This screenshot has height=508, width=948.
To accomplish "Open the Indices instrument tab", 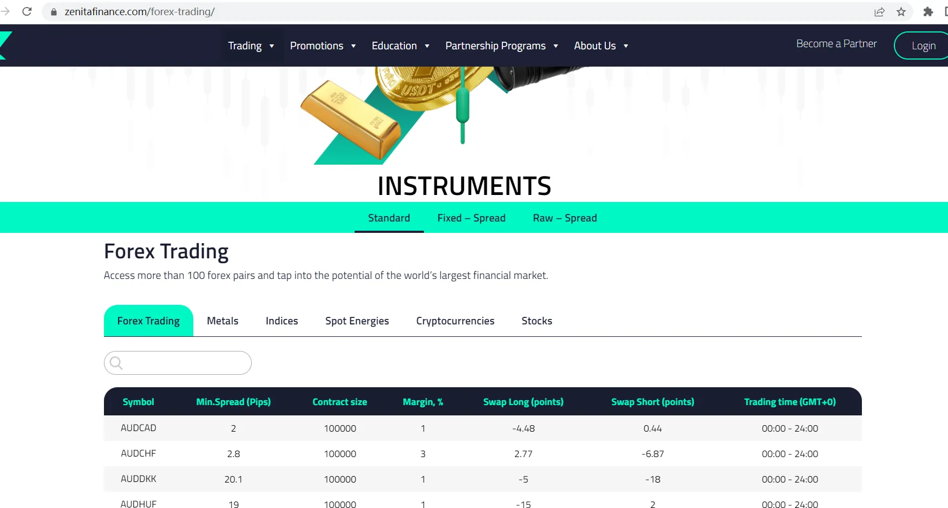I will click(x=282, y=321).
